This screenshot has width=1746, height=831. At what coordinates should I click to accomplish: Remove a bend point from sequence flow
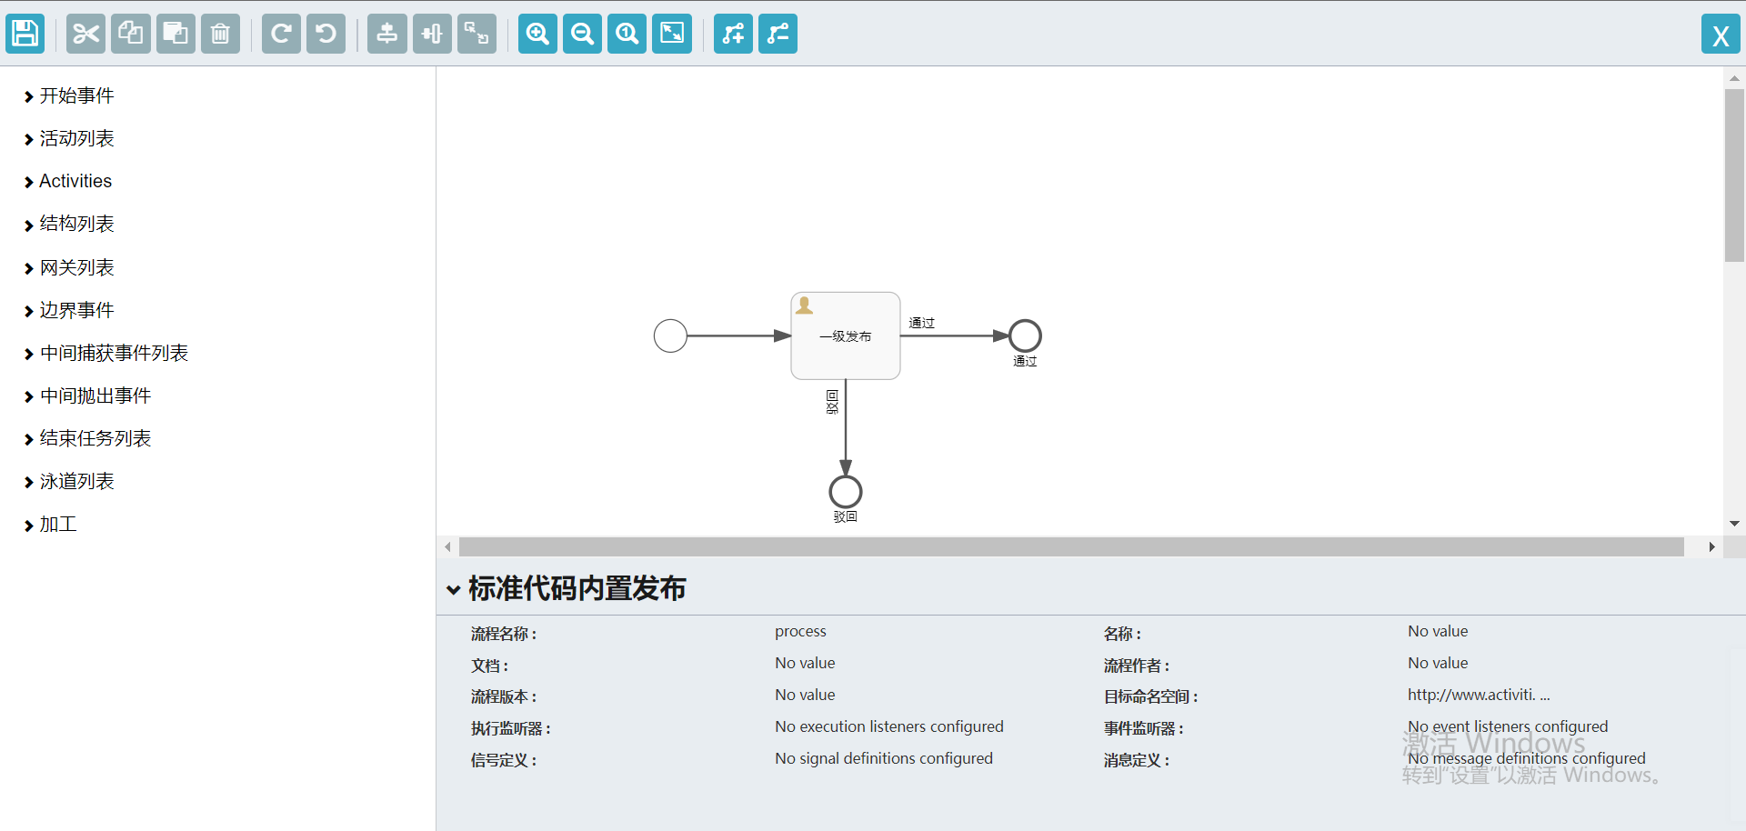click(x=778, y=35)
